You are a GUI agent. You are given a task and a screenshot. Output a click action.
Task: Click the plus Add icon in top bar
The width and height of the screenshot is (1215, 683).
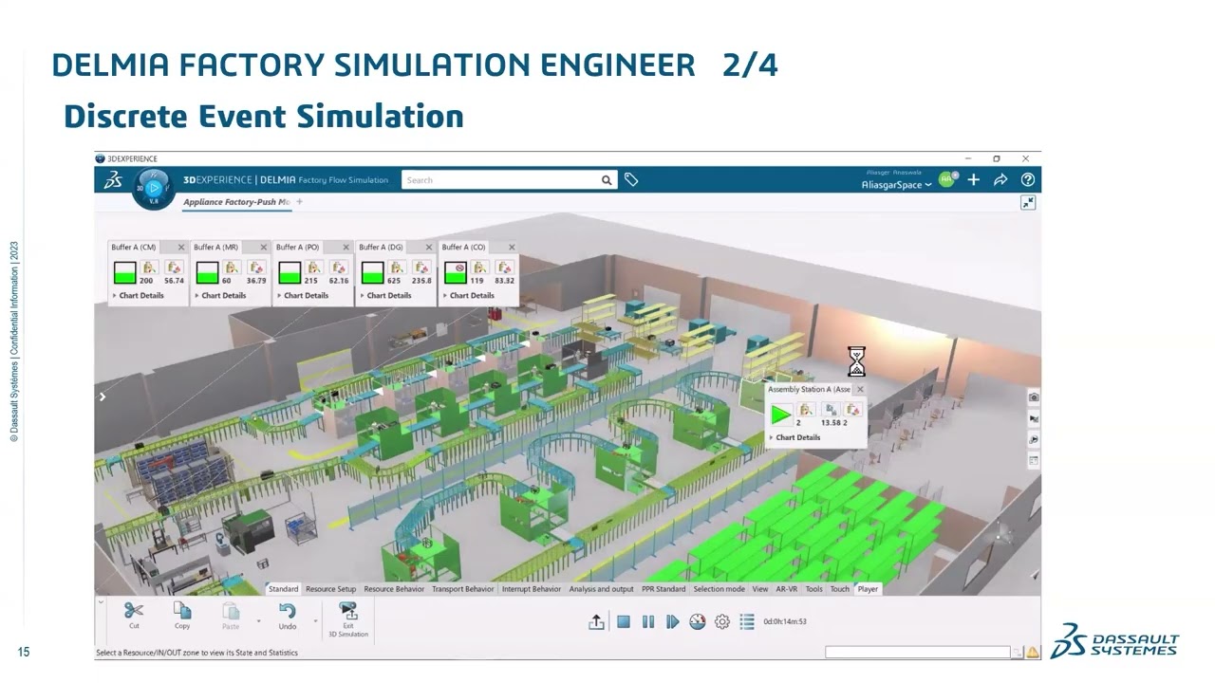point(973,179)
